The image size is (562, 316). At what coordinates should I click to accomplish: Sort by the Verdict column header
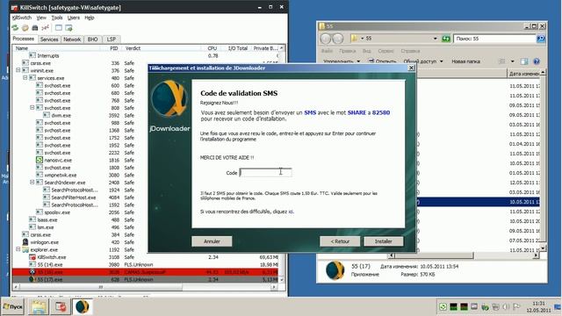tap(133, 48)
